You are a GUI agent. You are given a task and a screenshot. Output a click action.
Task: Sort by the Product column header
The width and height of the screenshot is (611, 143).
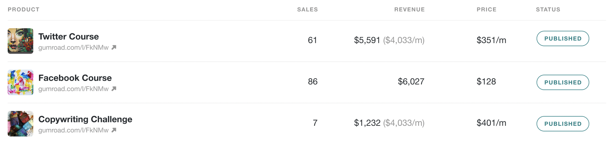pos(24,9)
